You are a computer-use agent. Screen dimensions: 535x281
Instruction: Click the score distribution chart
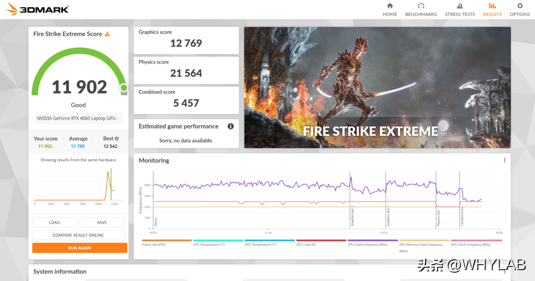click(77, 186)
